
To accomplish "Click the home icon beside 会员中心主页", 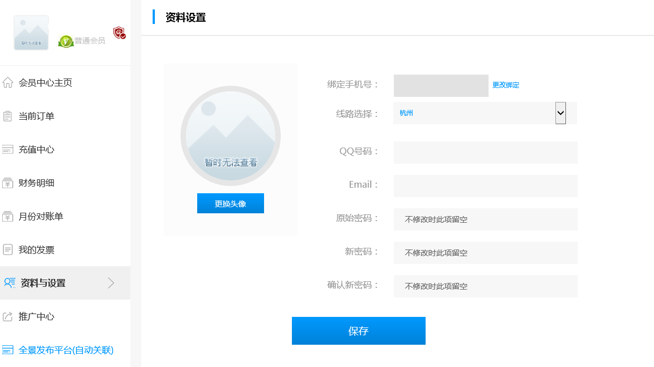I will (8, 83).
